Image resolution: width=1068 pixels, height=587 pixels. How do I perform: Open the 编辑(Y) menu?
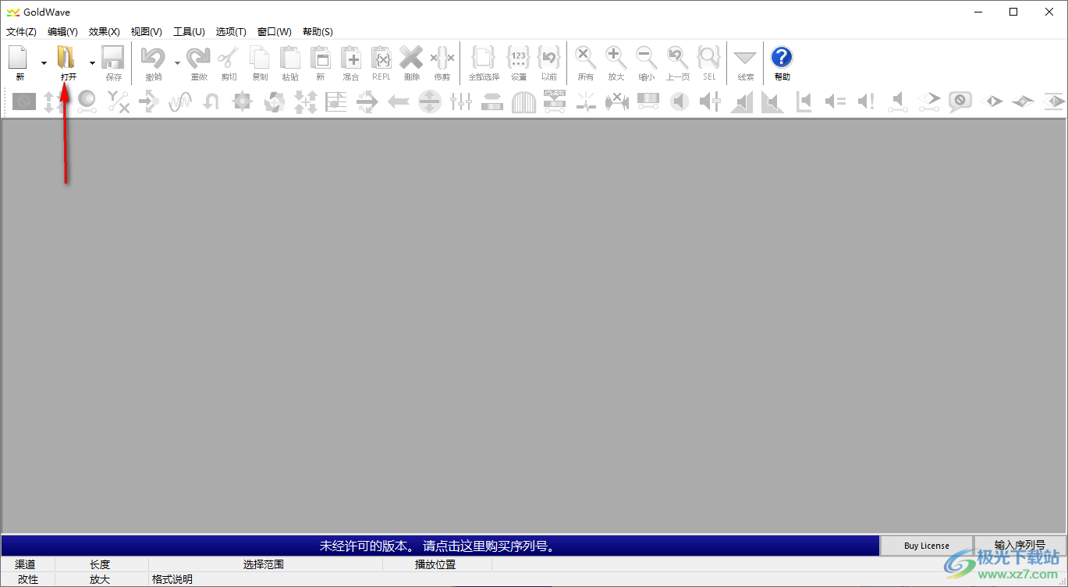[62, 31]
